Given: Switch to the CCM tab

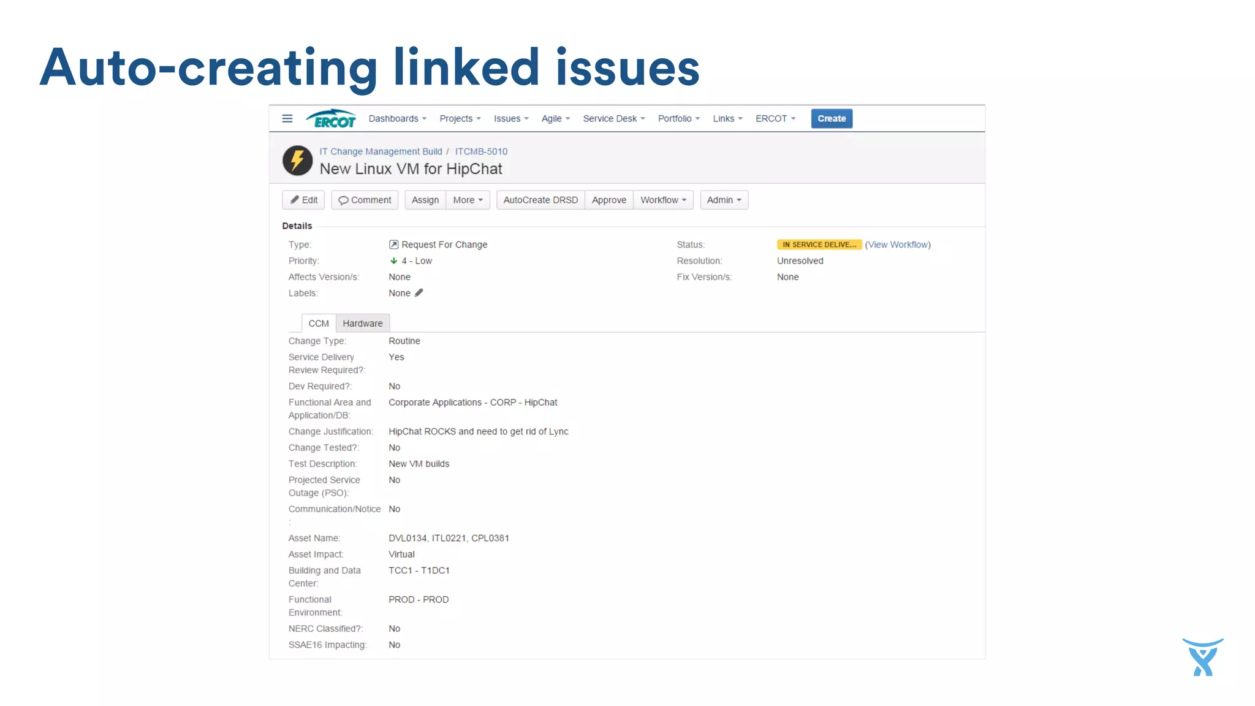Looking at the screenshot, I should point(319,323).
